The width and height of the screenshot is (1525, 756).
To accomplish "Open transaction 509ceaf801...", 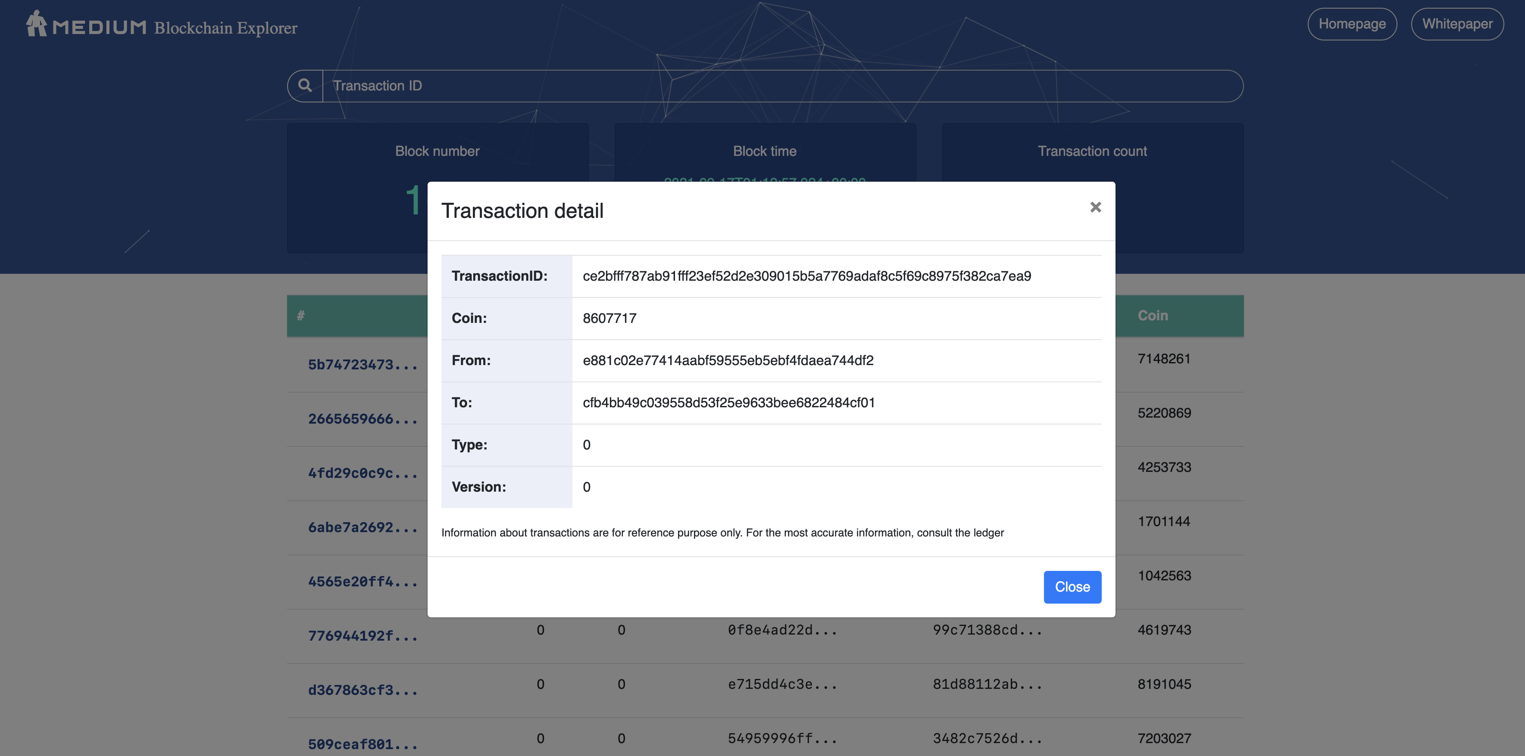I will click(362, 744).
